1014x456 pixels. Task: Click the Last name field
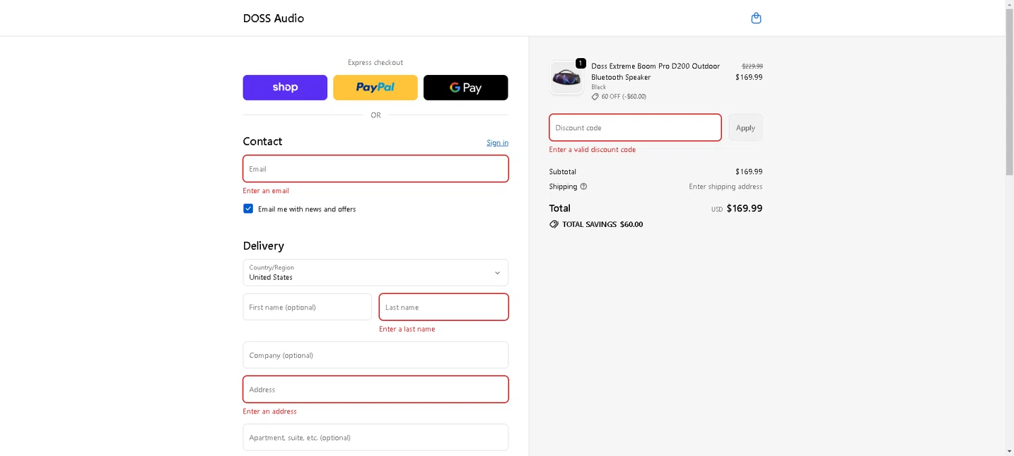pyautogui.click(x=443, y=307)
